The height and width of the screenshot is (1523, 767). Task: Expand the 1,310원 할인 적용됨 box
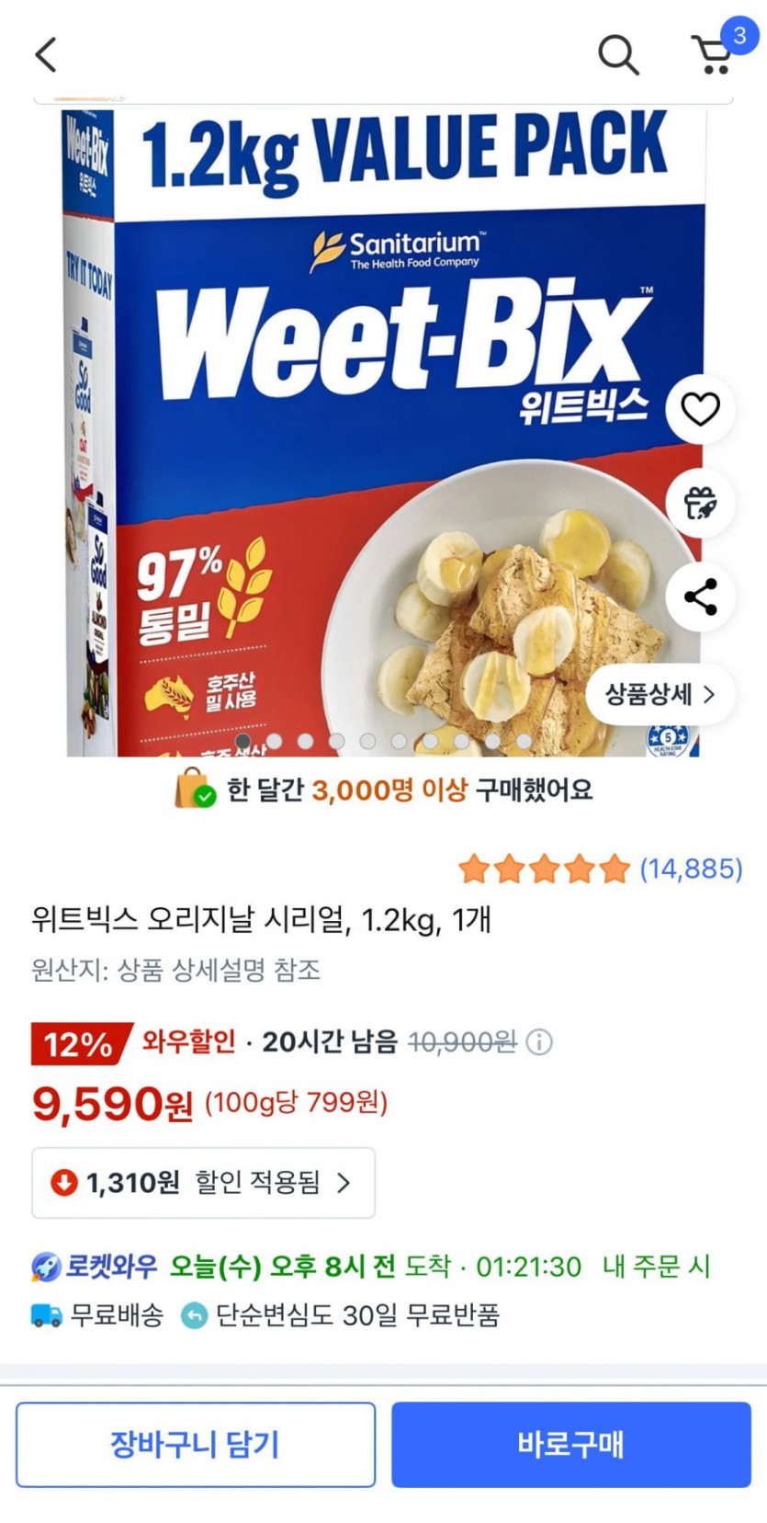(203, 1182)
